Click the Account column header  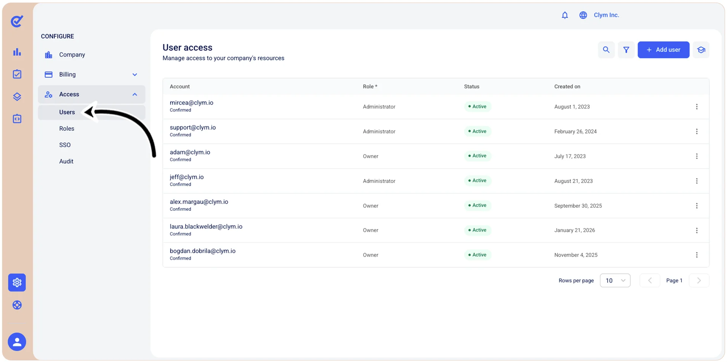point(180,86)
